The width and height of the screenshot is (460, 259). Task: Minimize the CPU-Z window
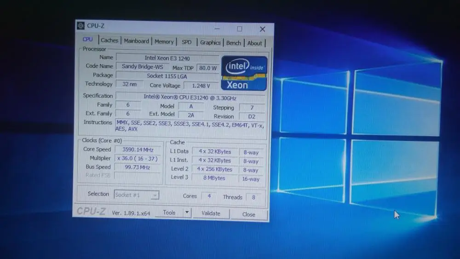coord(217,29)
